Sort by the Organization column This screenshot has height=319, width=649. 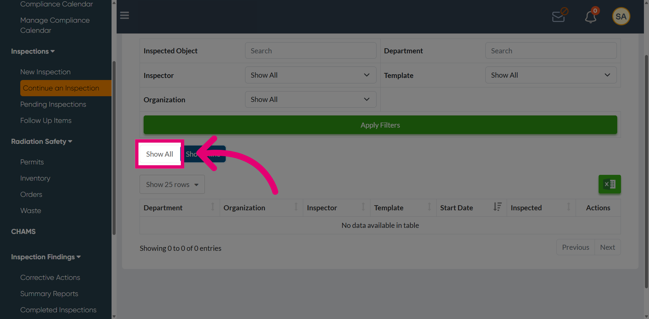click(261, 208)
